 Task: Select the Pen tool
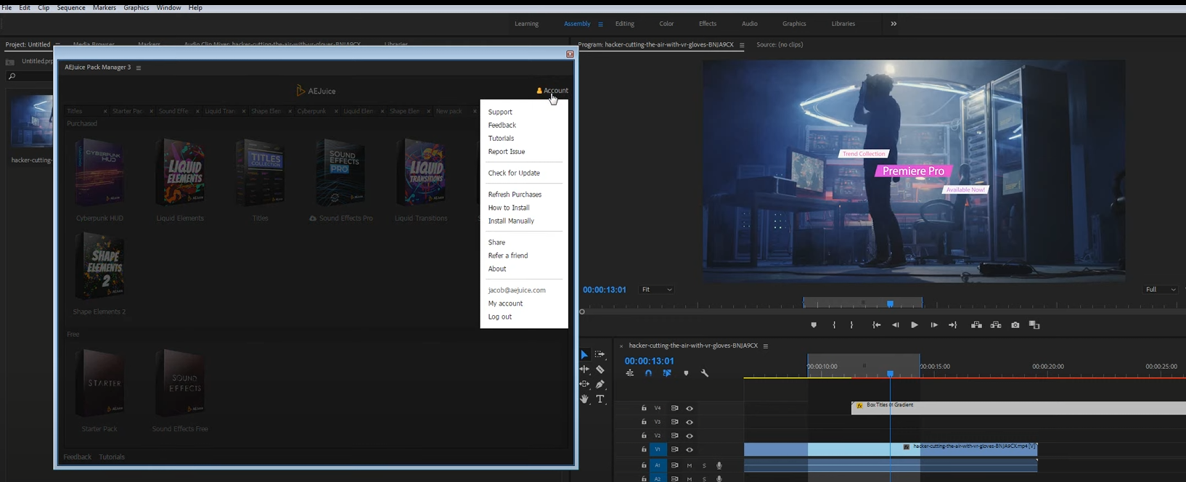click(x=600, y=385)
